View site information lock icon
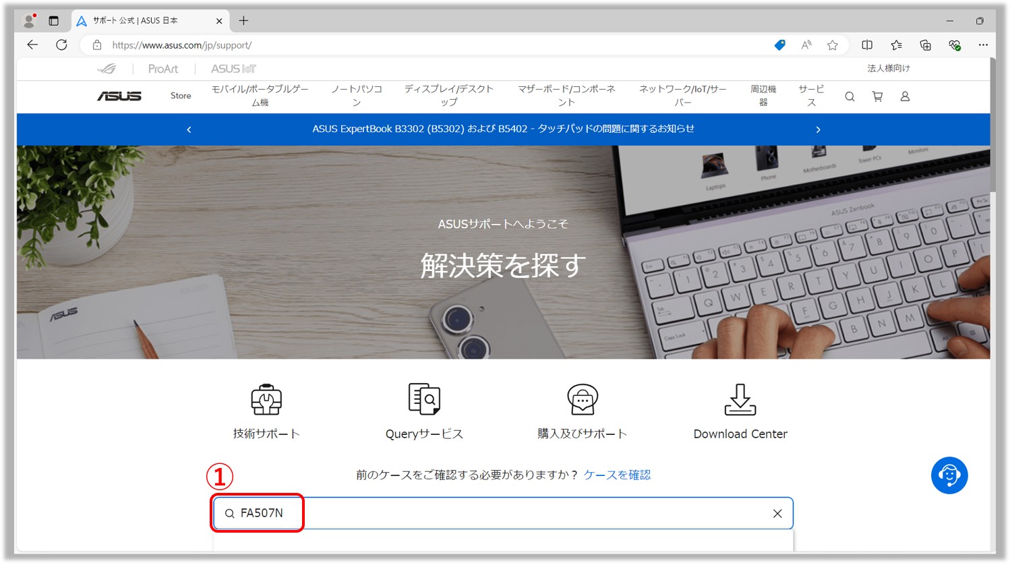This screenshot has height=563, width=1010. click(x=97, y=45)
